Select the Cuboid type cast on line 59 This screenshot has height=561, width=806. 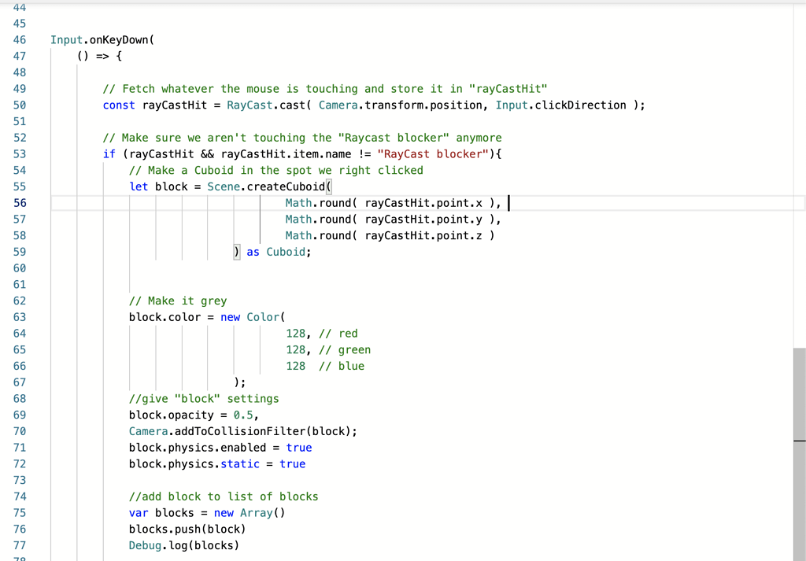click(286, 251)
